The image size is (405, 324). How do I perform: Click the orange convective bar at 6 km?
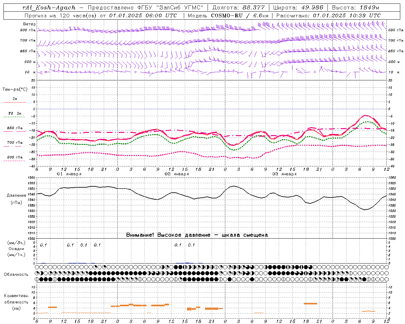click(310, 303)
